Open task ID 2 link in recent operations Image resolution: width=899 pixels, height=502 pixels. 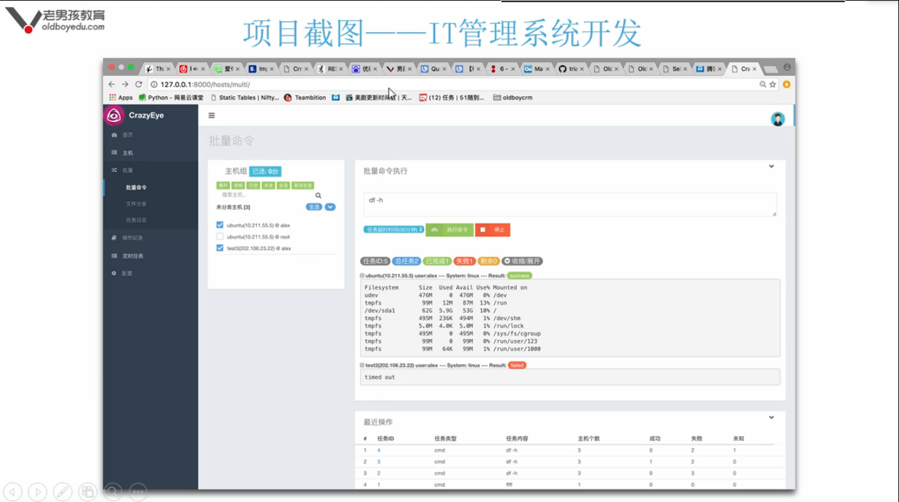[379, 473]
